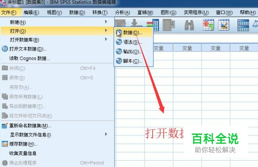Select 语法(S)... in the Open submenu
The width and height of the screenshot is (258, 167).
point(134,42)
